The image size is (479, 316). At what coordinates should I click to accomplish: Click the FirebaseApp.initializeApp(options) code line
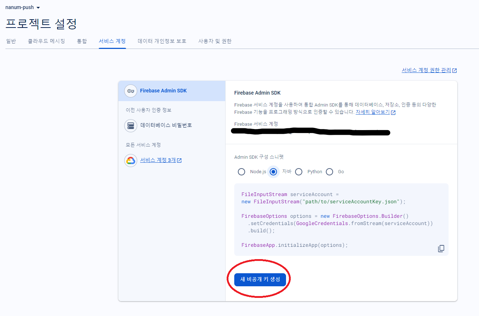[294, 245]
